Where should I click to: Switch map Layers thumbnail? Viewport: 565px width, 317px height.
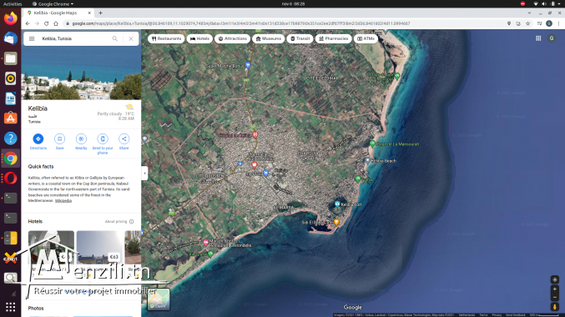tap(159, 299)
